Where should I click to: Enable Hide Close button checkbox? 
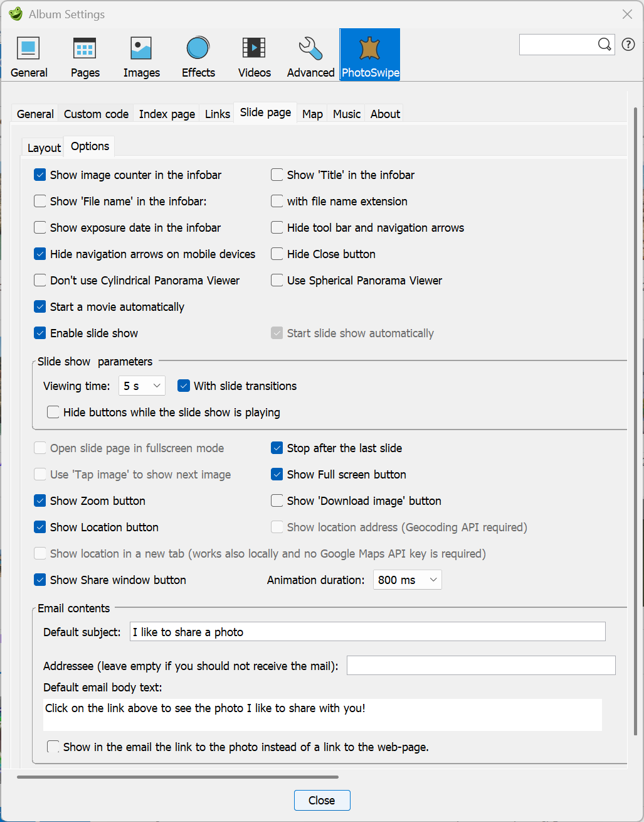point(277,254)
